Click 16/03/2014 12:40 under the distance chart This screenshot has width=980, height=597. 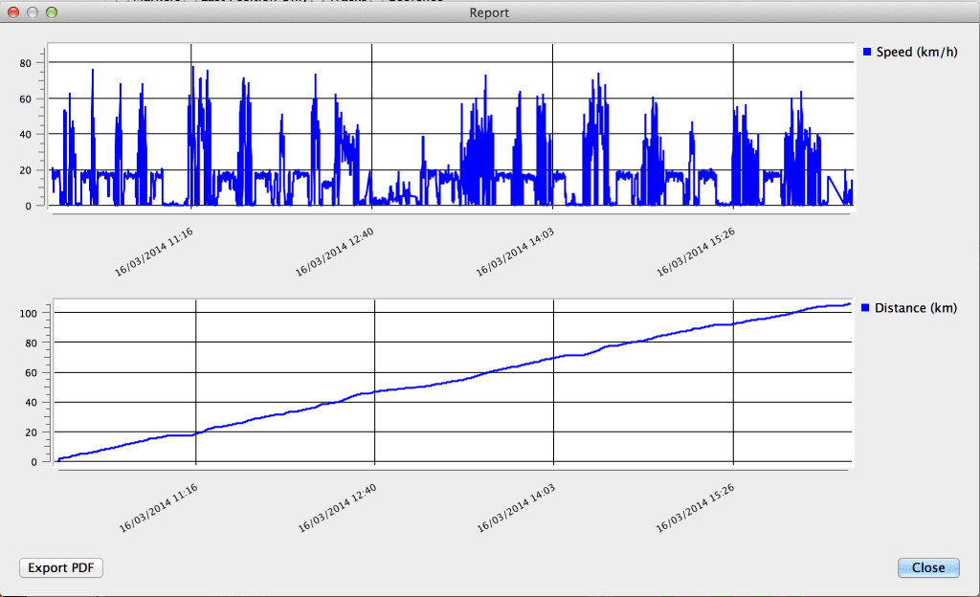[x=338, y=508]
